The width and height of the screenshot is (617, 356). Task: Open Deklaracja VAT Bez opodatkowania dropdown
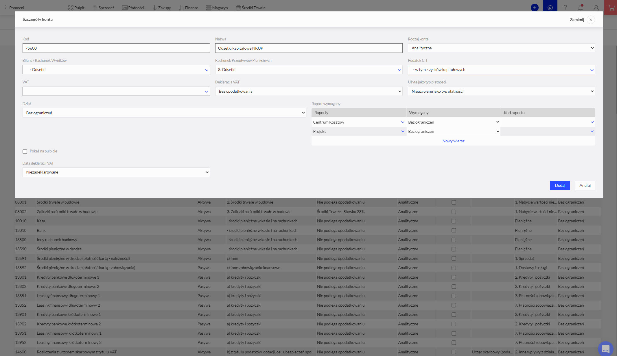309,91
